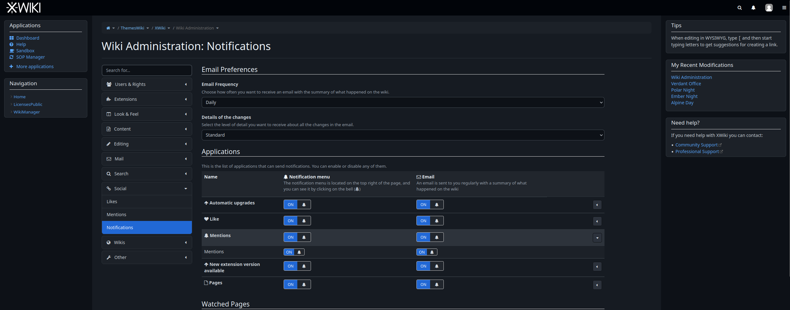This screenshot has height=310, width=790.
Task: Open Verdant Office recent modification
Action: click(686, 84)
